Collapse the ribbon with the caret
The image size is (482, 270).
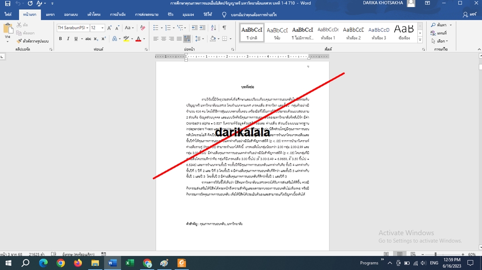pos(479,49)
